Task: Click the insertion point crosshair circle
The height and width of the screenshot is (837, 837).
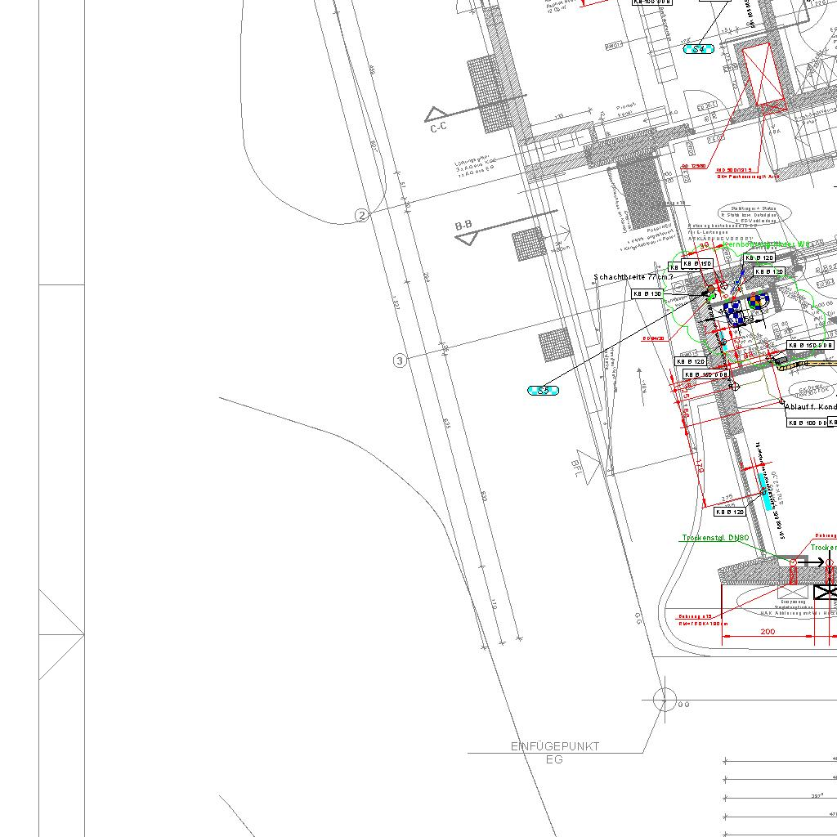Action: pos(665,700)
